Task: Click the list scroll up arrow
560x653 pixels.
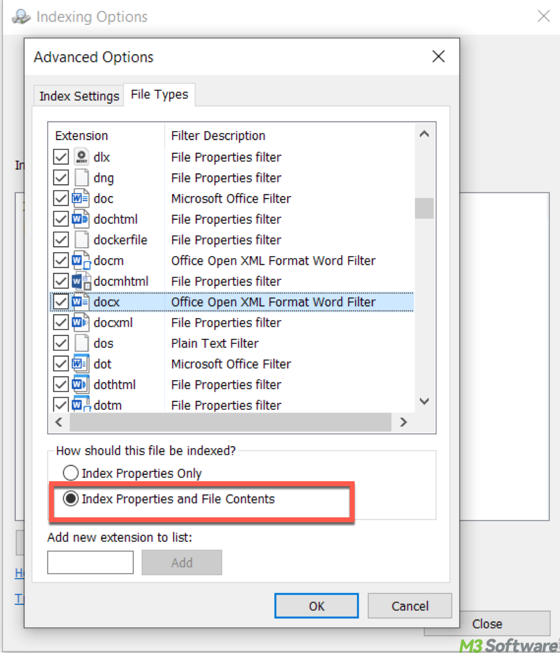Action: click(424, 134)
